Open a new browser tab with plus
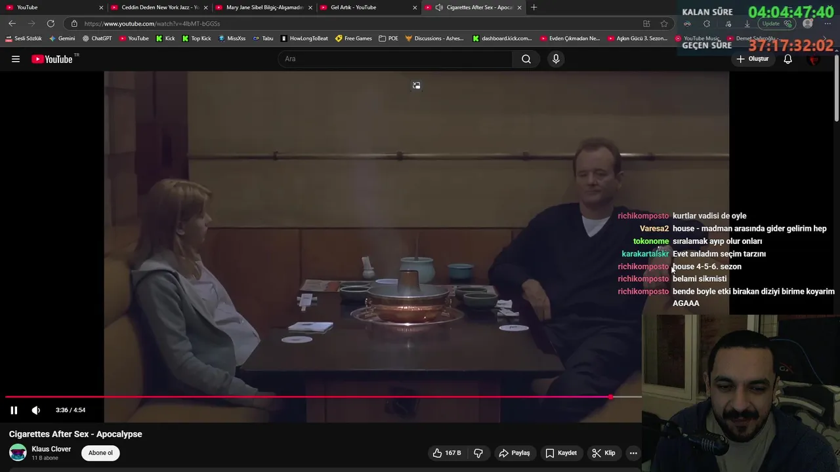 [x=534, y=7]
